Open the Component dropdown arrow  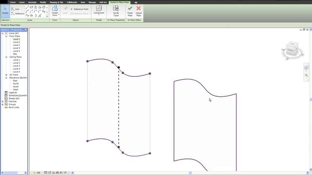[99, 15]
